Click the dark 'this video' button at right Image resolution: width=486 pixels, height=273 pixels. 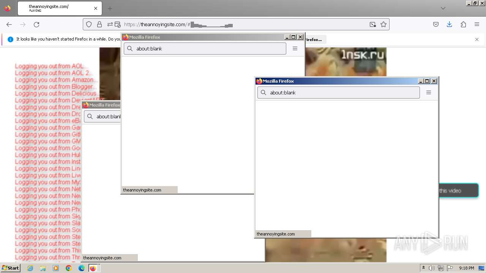point(458,191)
